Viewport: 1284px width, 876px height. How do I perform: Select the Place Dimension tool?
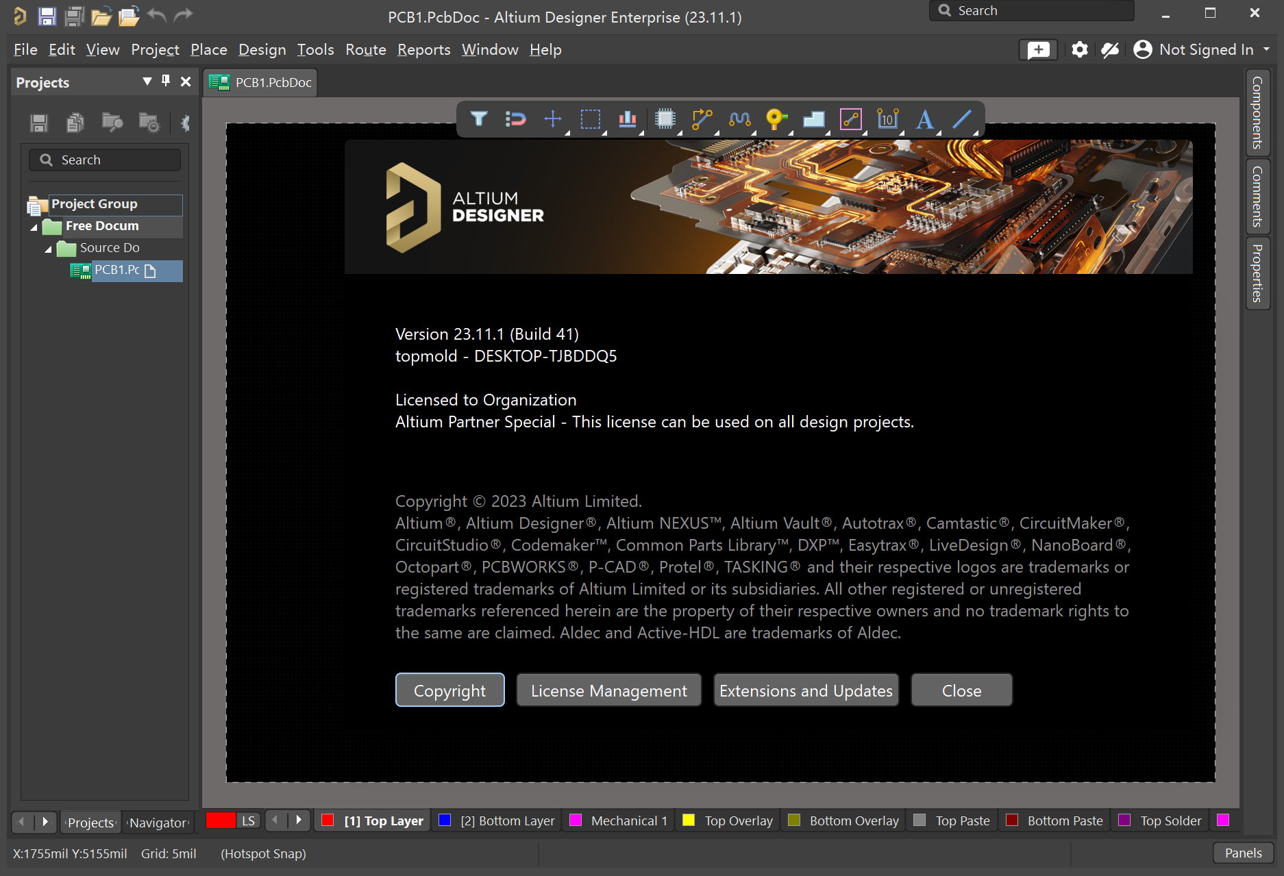[888, 119]
